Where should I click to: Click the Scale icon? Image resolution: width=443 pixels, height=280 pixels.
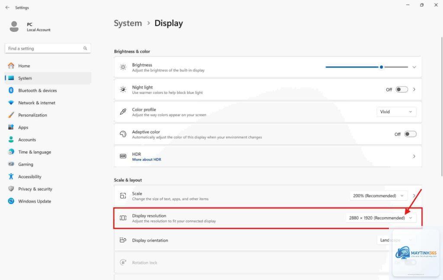(123, 196)
